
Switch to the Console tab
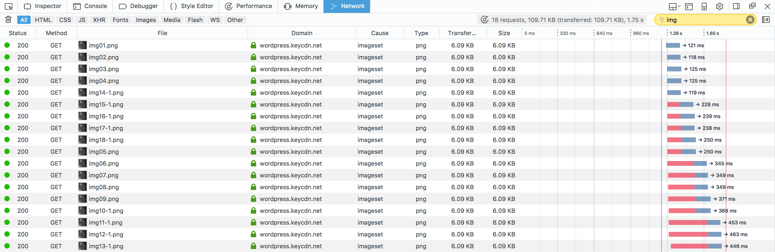click(90, 6)
